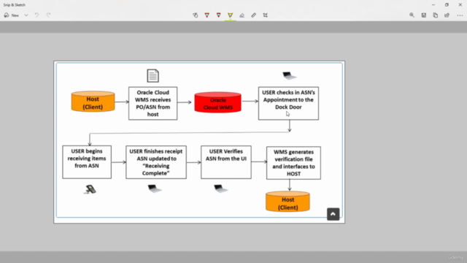Click 'Oracle Cloud WMS receives PO/ASN from host' box

pos(153,104)
